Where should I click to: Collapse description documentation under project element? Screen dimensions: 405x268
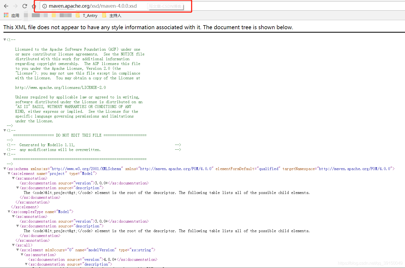point(18,188)
